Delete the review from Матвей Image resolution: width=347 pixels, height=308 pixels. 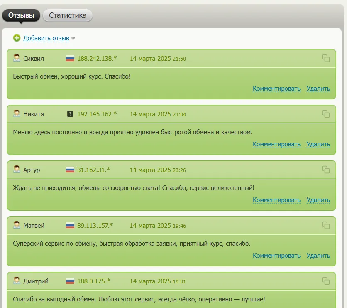pos(318,256)
